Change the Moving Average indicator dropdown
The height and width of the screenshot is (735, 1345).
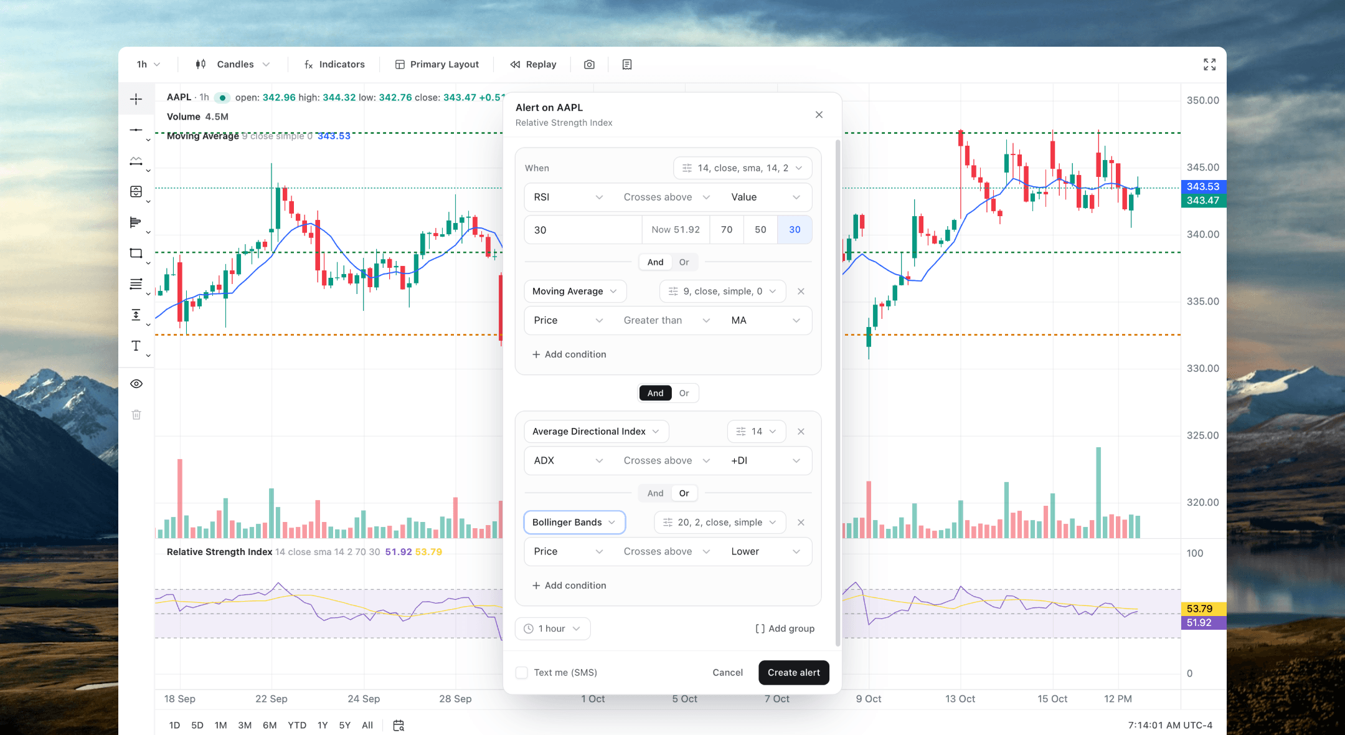click(575, 292)
